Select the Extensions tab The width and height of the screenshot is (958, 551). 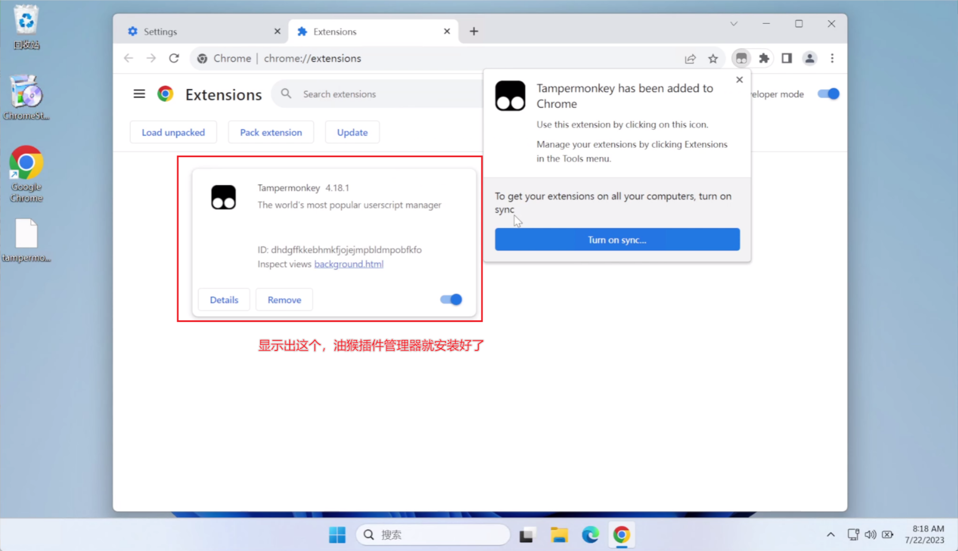click(373, 31)
